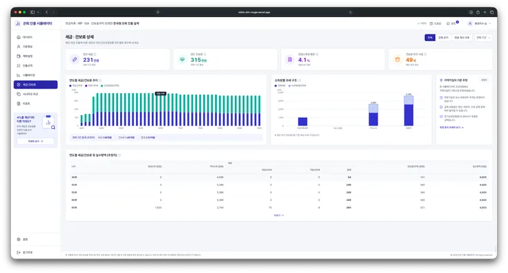Screen dimensions: 508x273
Task: Click the 141 health premium value in the 45세 row
Action: pos(422,178)
